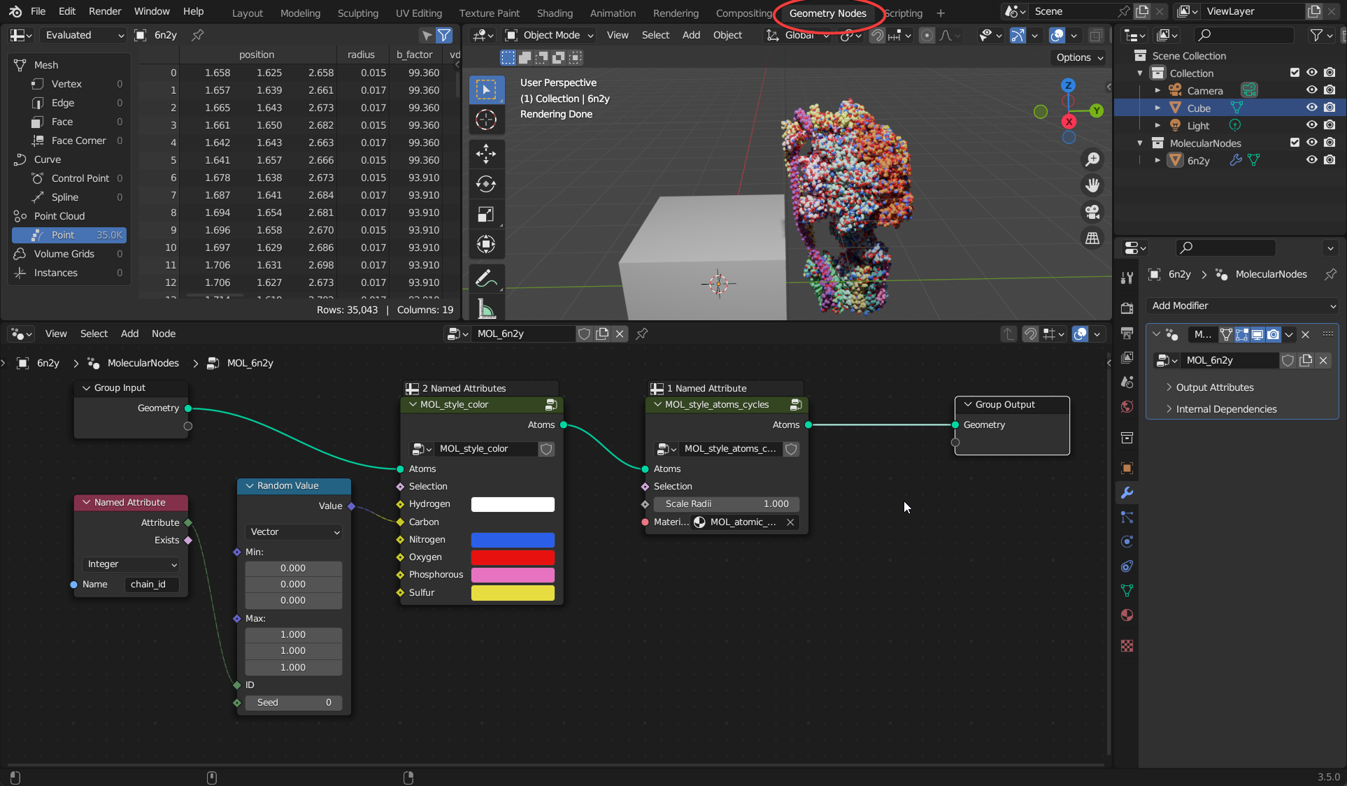Switch to the Shading workspace tab
The height and width of the screenshot is (786, 1347).
coord(555,13)
